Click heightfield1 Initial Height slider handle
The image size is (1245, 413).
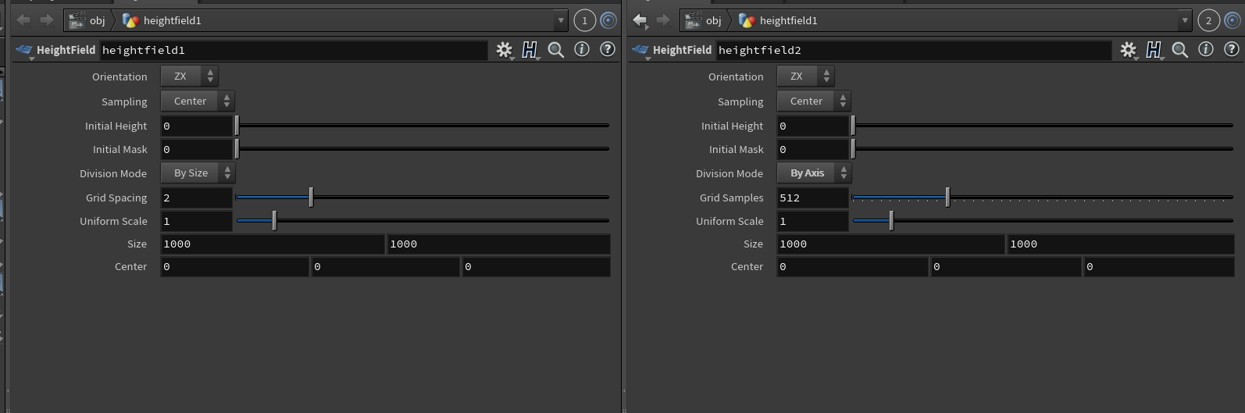(x=237, y=126)
